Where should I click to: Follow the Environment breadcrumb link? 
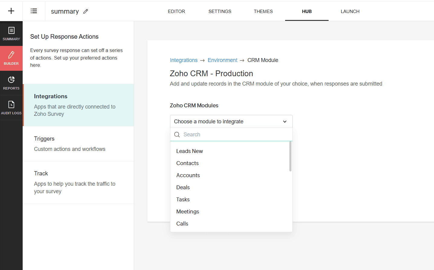point(222,60)
